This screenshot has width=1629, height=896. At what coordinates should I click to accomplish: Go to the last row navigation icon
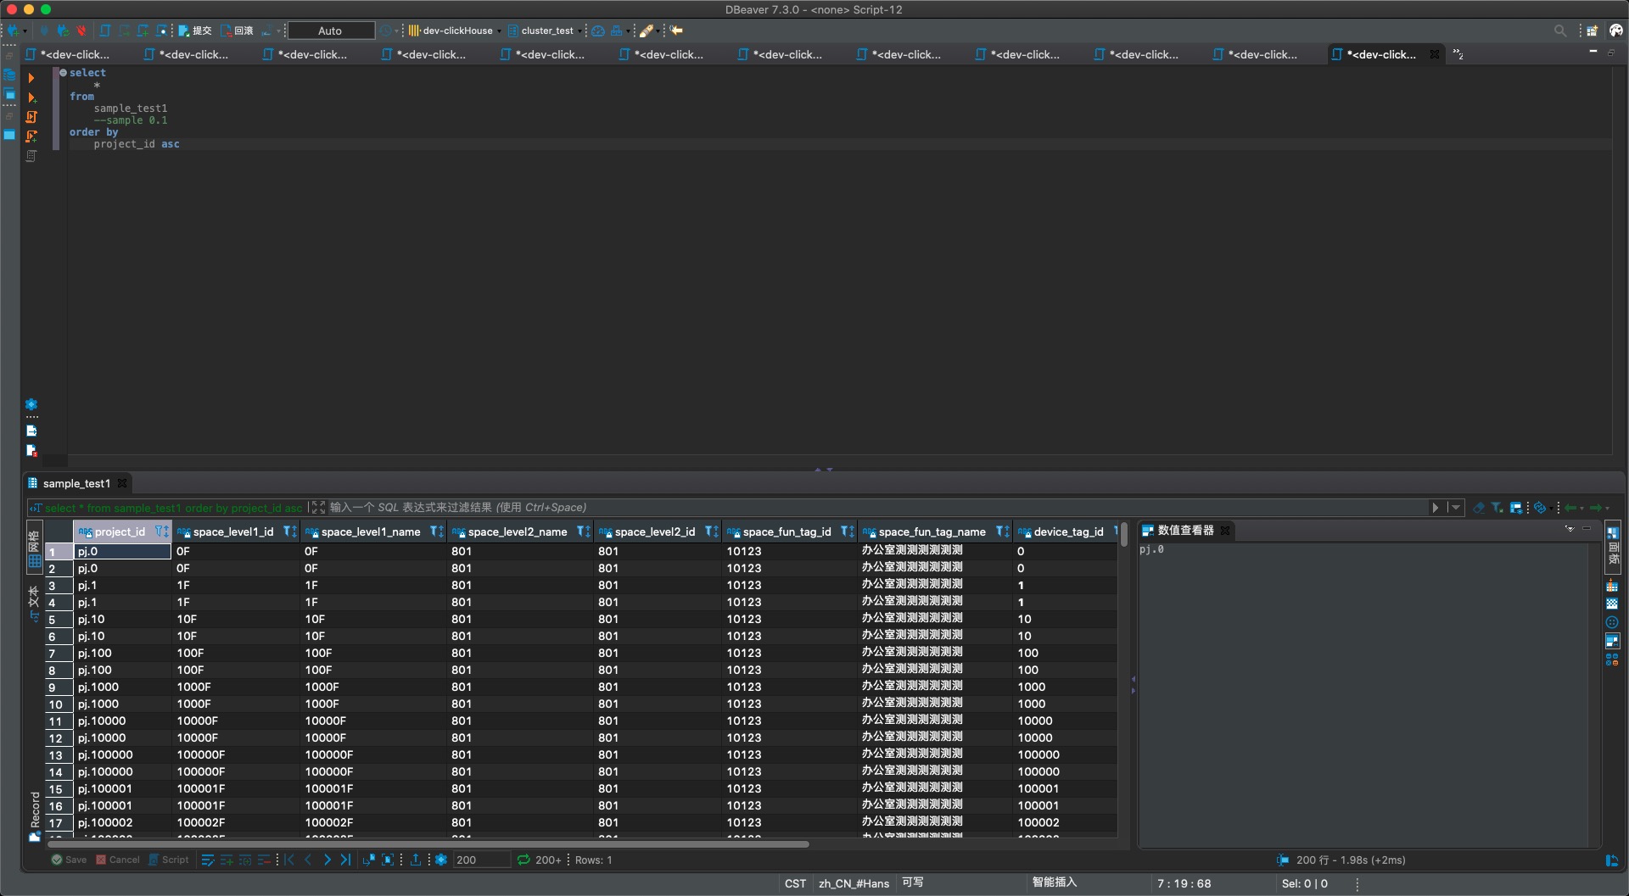click(345, 860)
